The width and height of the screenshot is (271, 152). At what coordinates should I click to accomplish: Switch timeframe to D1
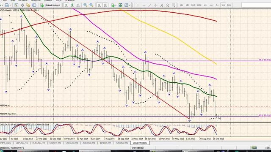pos(217,5)
